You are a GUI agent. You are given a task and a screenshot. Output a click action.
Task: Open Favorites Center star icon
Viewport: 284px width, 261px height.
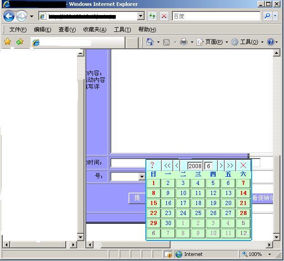coord(7,42)
